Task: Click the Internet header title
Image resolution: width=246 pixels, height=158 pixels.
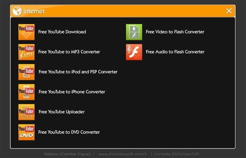Action: [34, 11]
